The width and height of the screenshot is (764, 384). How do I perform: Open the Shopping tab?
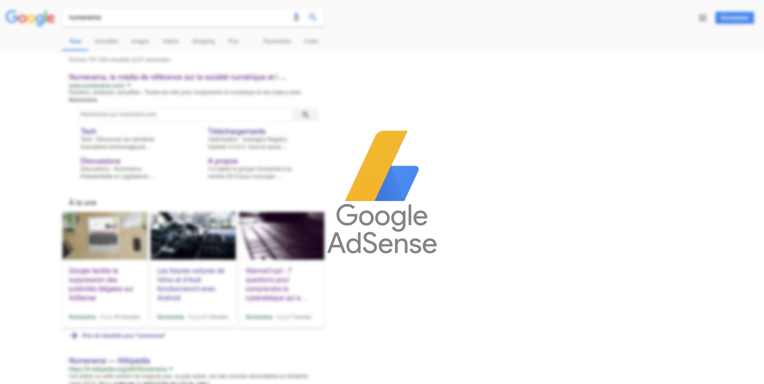(203, 41)
